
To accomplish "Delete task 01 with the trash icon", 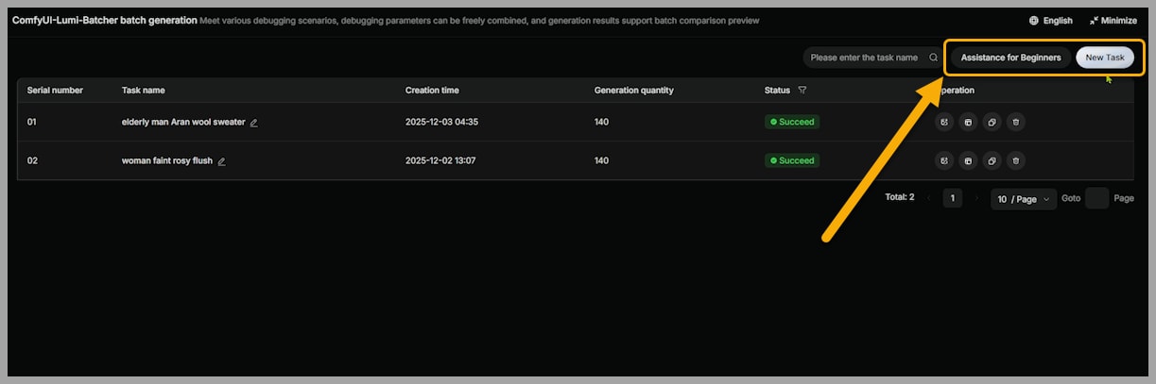I will click(x=1015, y=122).
